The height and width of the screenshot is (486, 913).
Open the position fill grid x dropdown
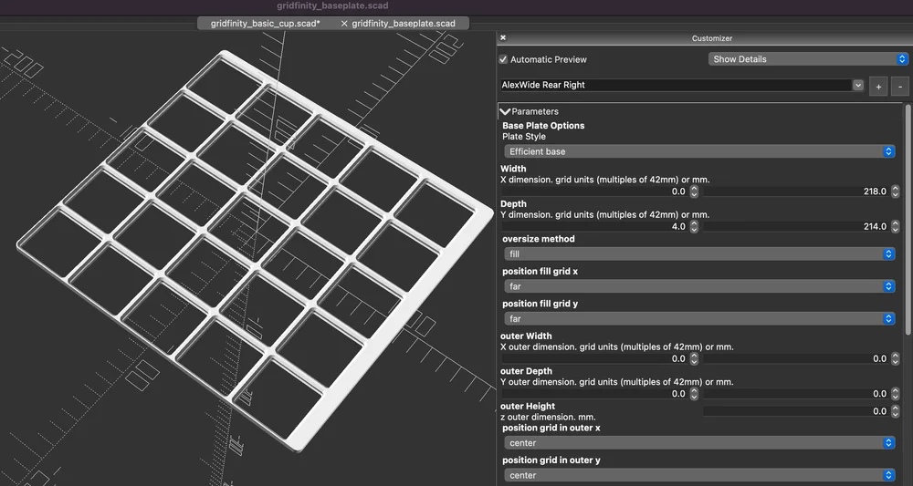coord(699,286)
